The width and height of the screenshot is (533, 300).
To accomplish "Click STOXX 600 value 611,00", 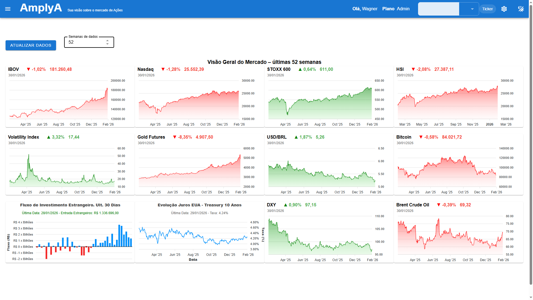I will [326, 69].
